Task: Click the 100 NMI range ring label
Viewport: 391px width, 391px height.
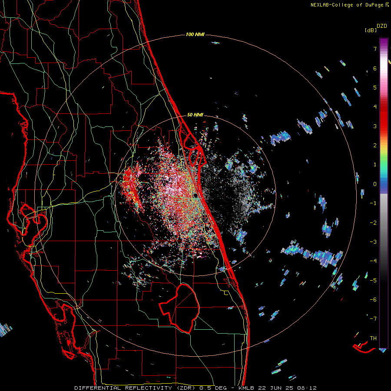Action: pos(195,34)
